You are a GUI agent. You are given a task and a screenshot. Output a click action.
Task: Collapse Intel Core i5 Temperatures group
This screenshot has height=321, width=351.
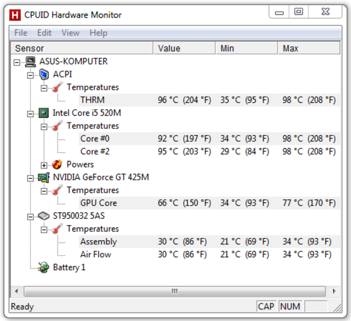point(44,127)
